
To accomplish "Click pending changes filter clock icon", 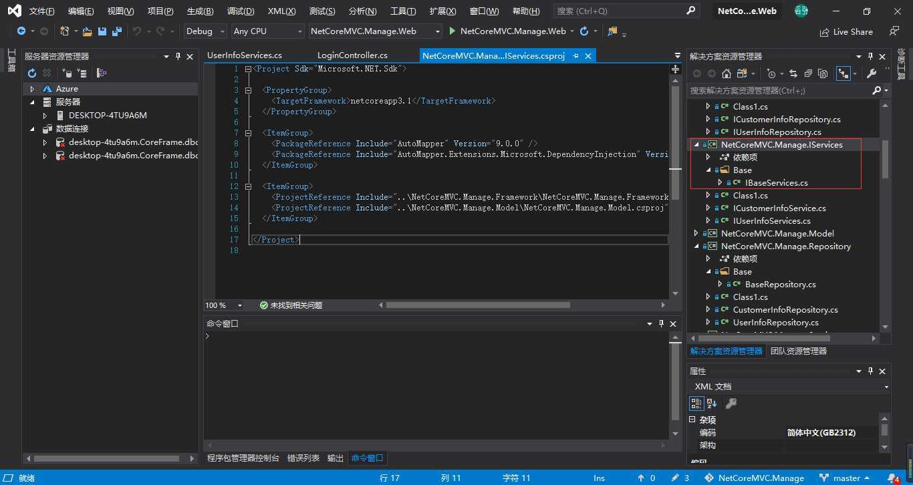I will pyautogui.click(x=771, y=73).
